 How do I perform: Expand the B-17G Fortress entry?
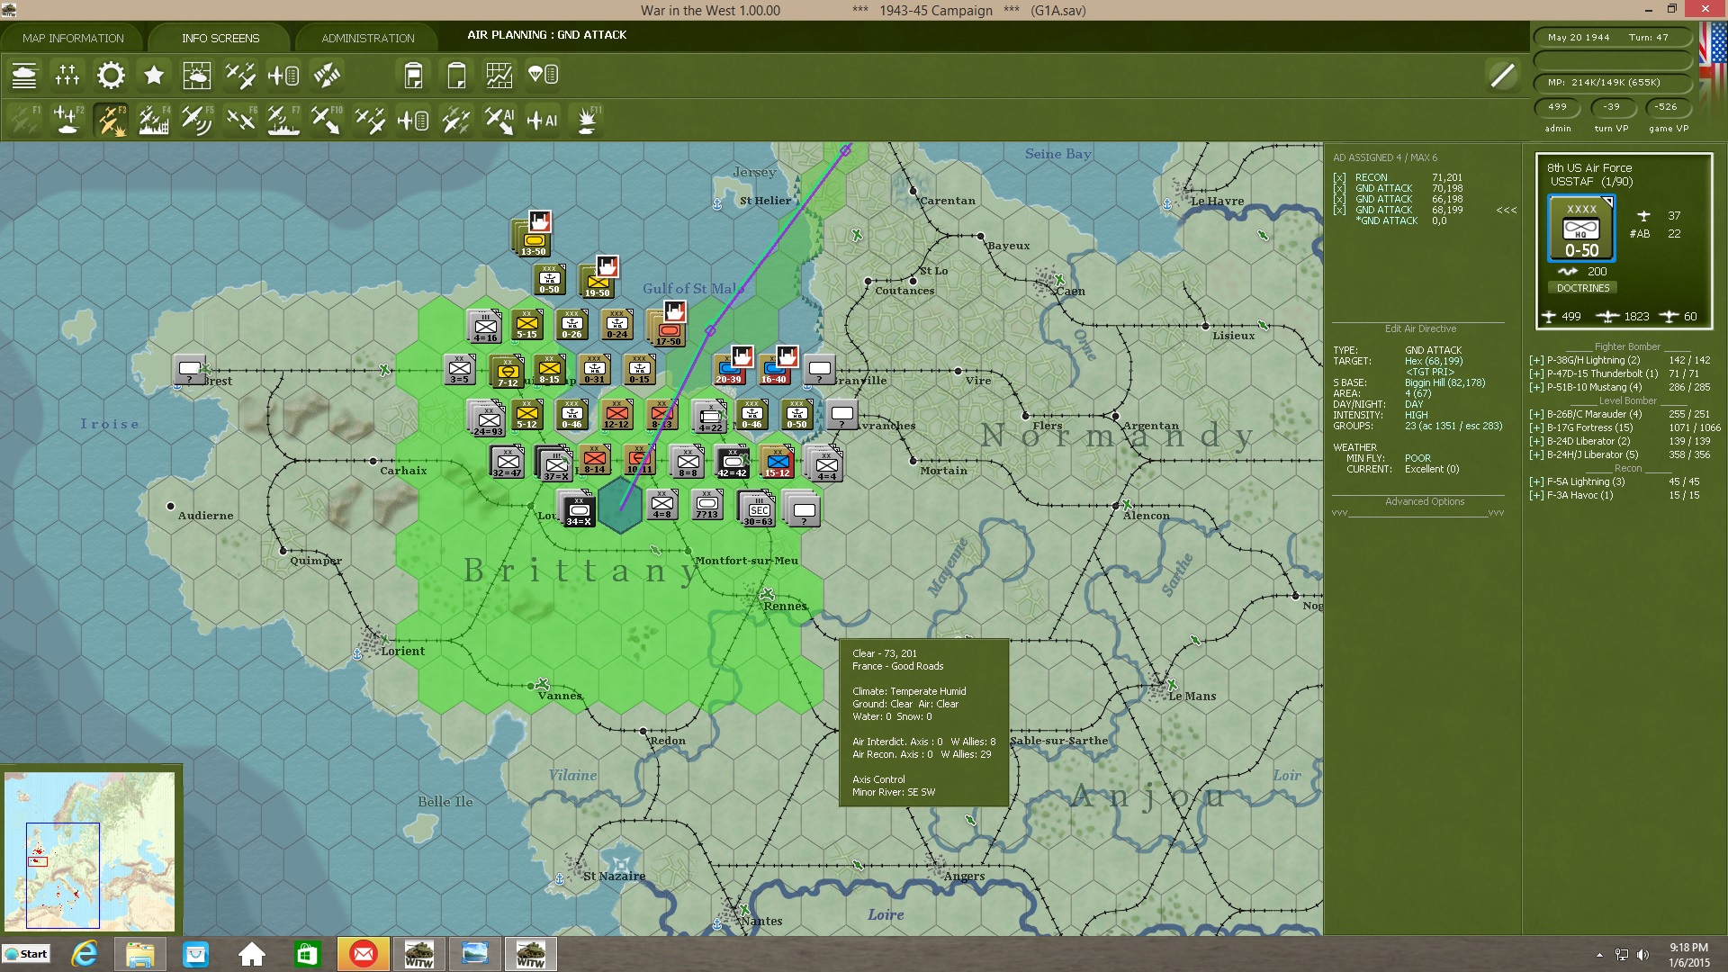1536,427
